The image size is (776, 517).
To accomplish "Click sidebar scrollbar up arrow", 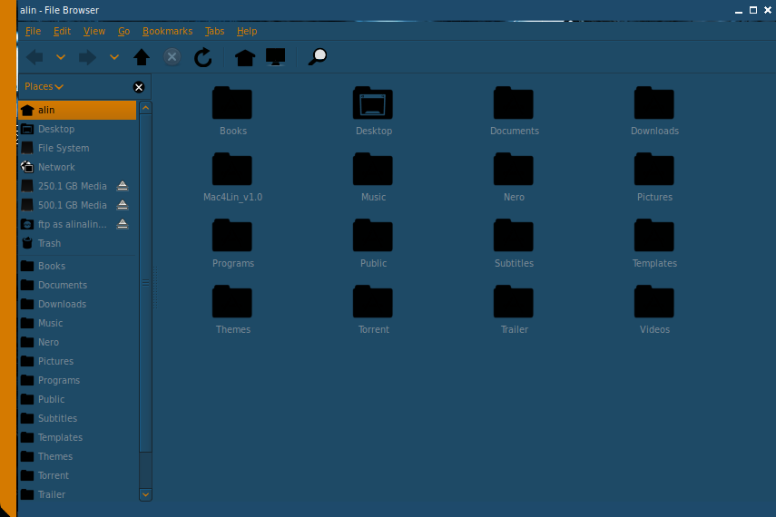I will click(x=145, y=108).
